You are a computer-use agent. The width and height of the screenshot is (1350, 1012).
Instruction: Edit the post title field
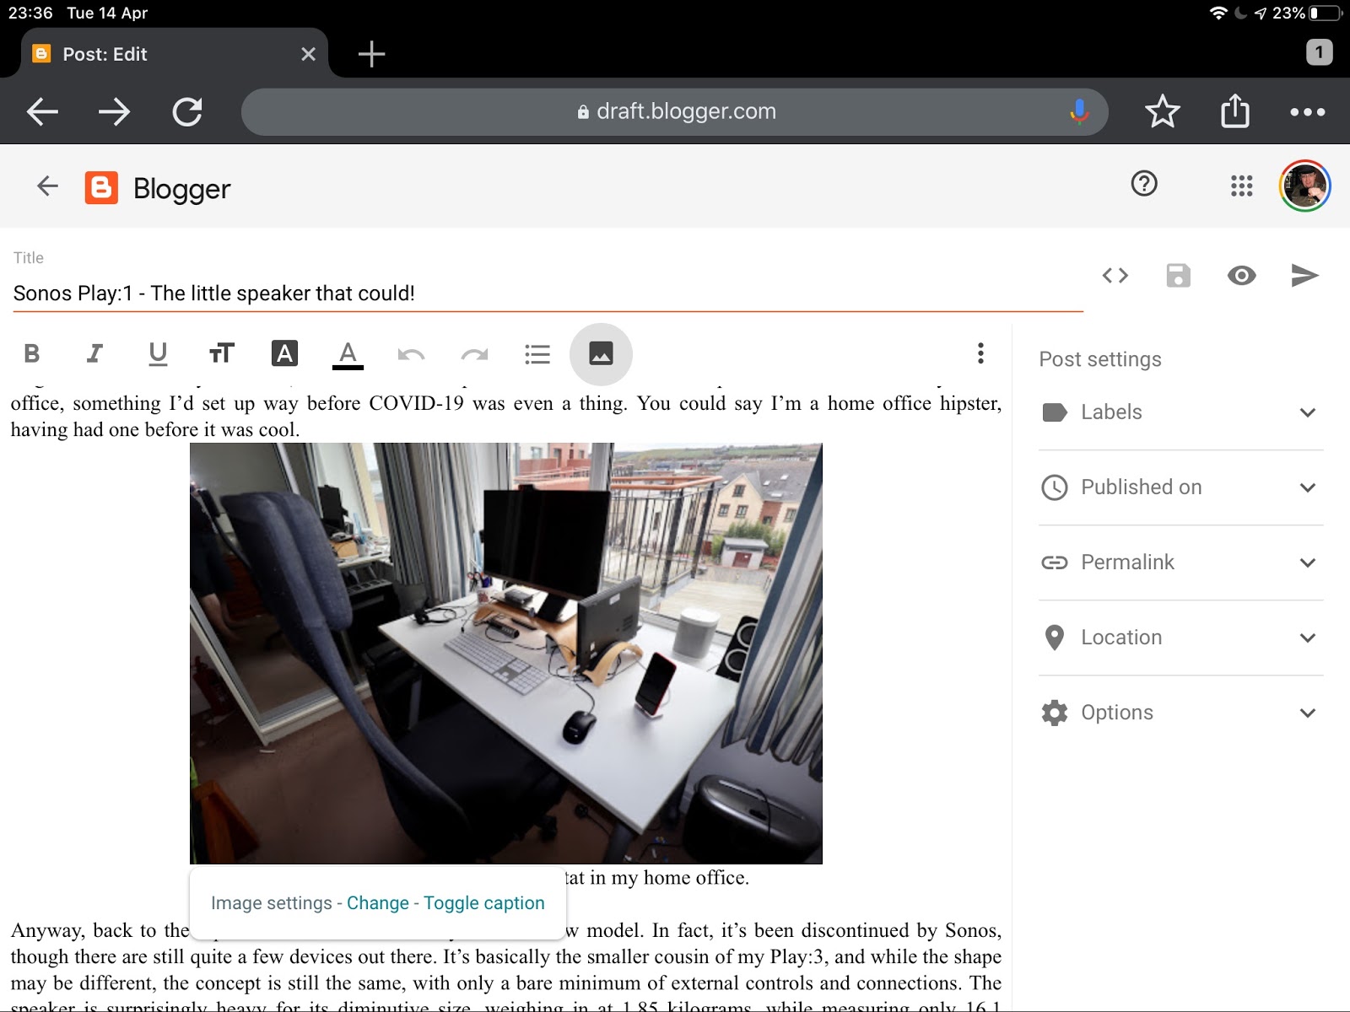547,293
